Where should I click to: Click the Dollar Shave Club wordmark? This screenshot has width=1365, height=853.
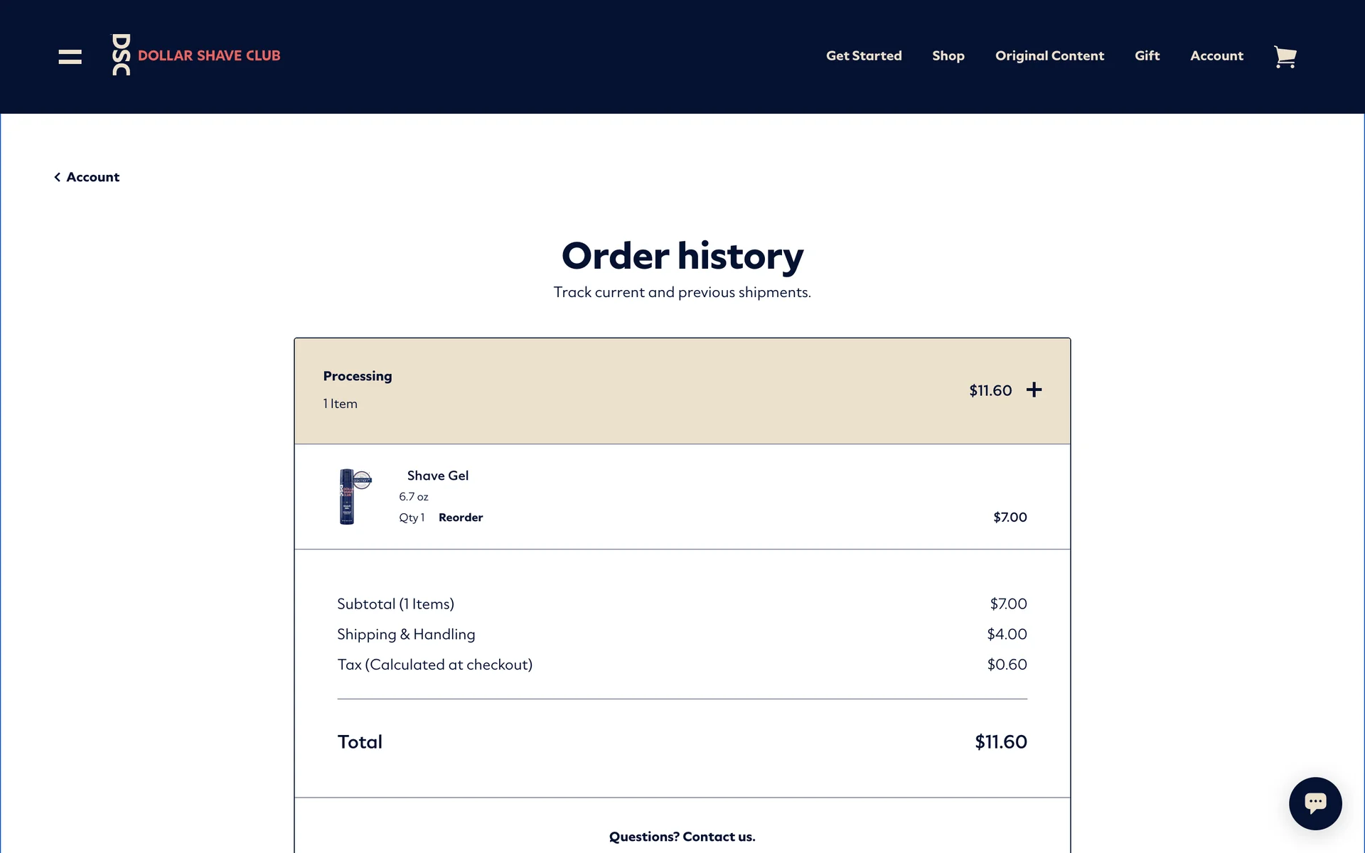tap(209, 55)
